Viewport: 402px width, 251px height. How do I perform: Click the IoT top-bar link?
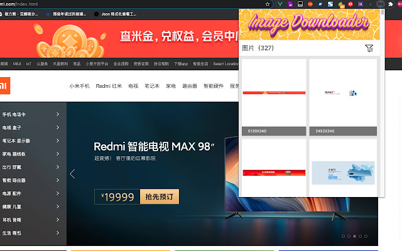tap(29, 64)
